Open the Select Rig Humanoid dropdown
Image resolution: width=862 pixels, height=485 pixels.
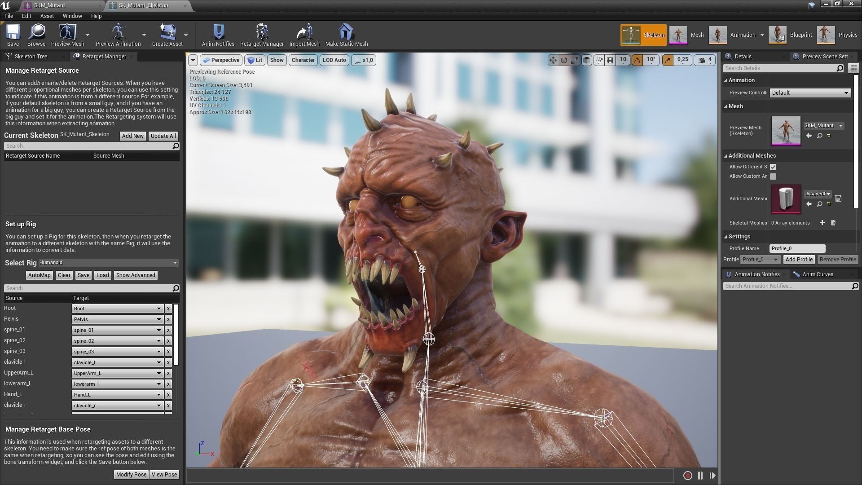pos(108,263)
